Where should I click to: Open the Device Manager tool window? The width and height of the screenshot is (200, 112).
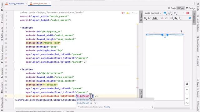point(198,44)
